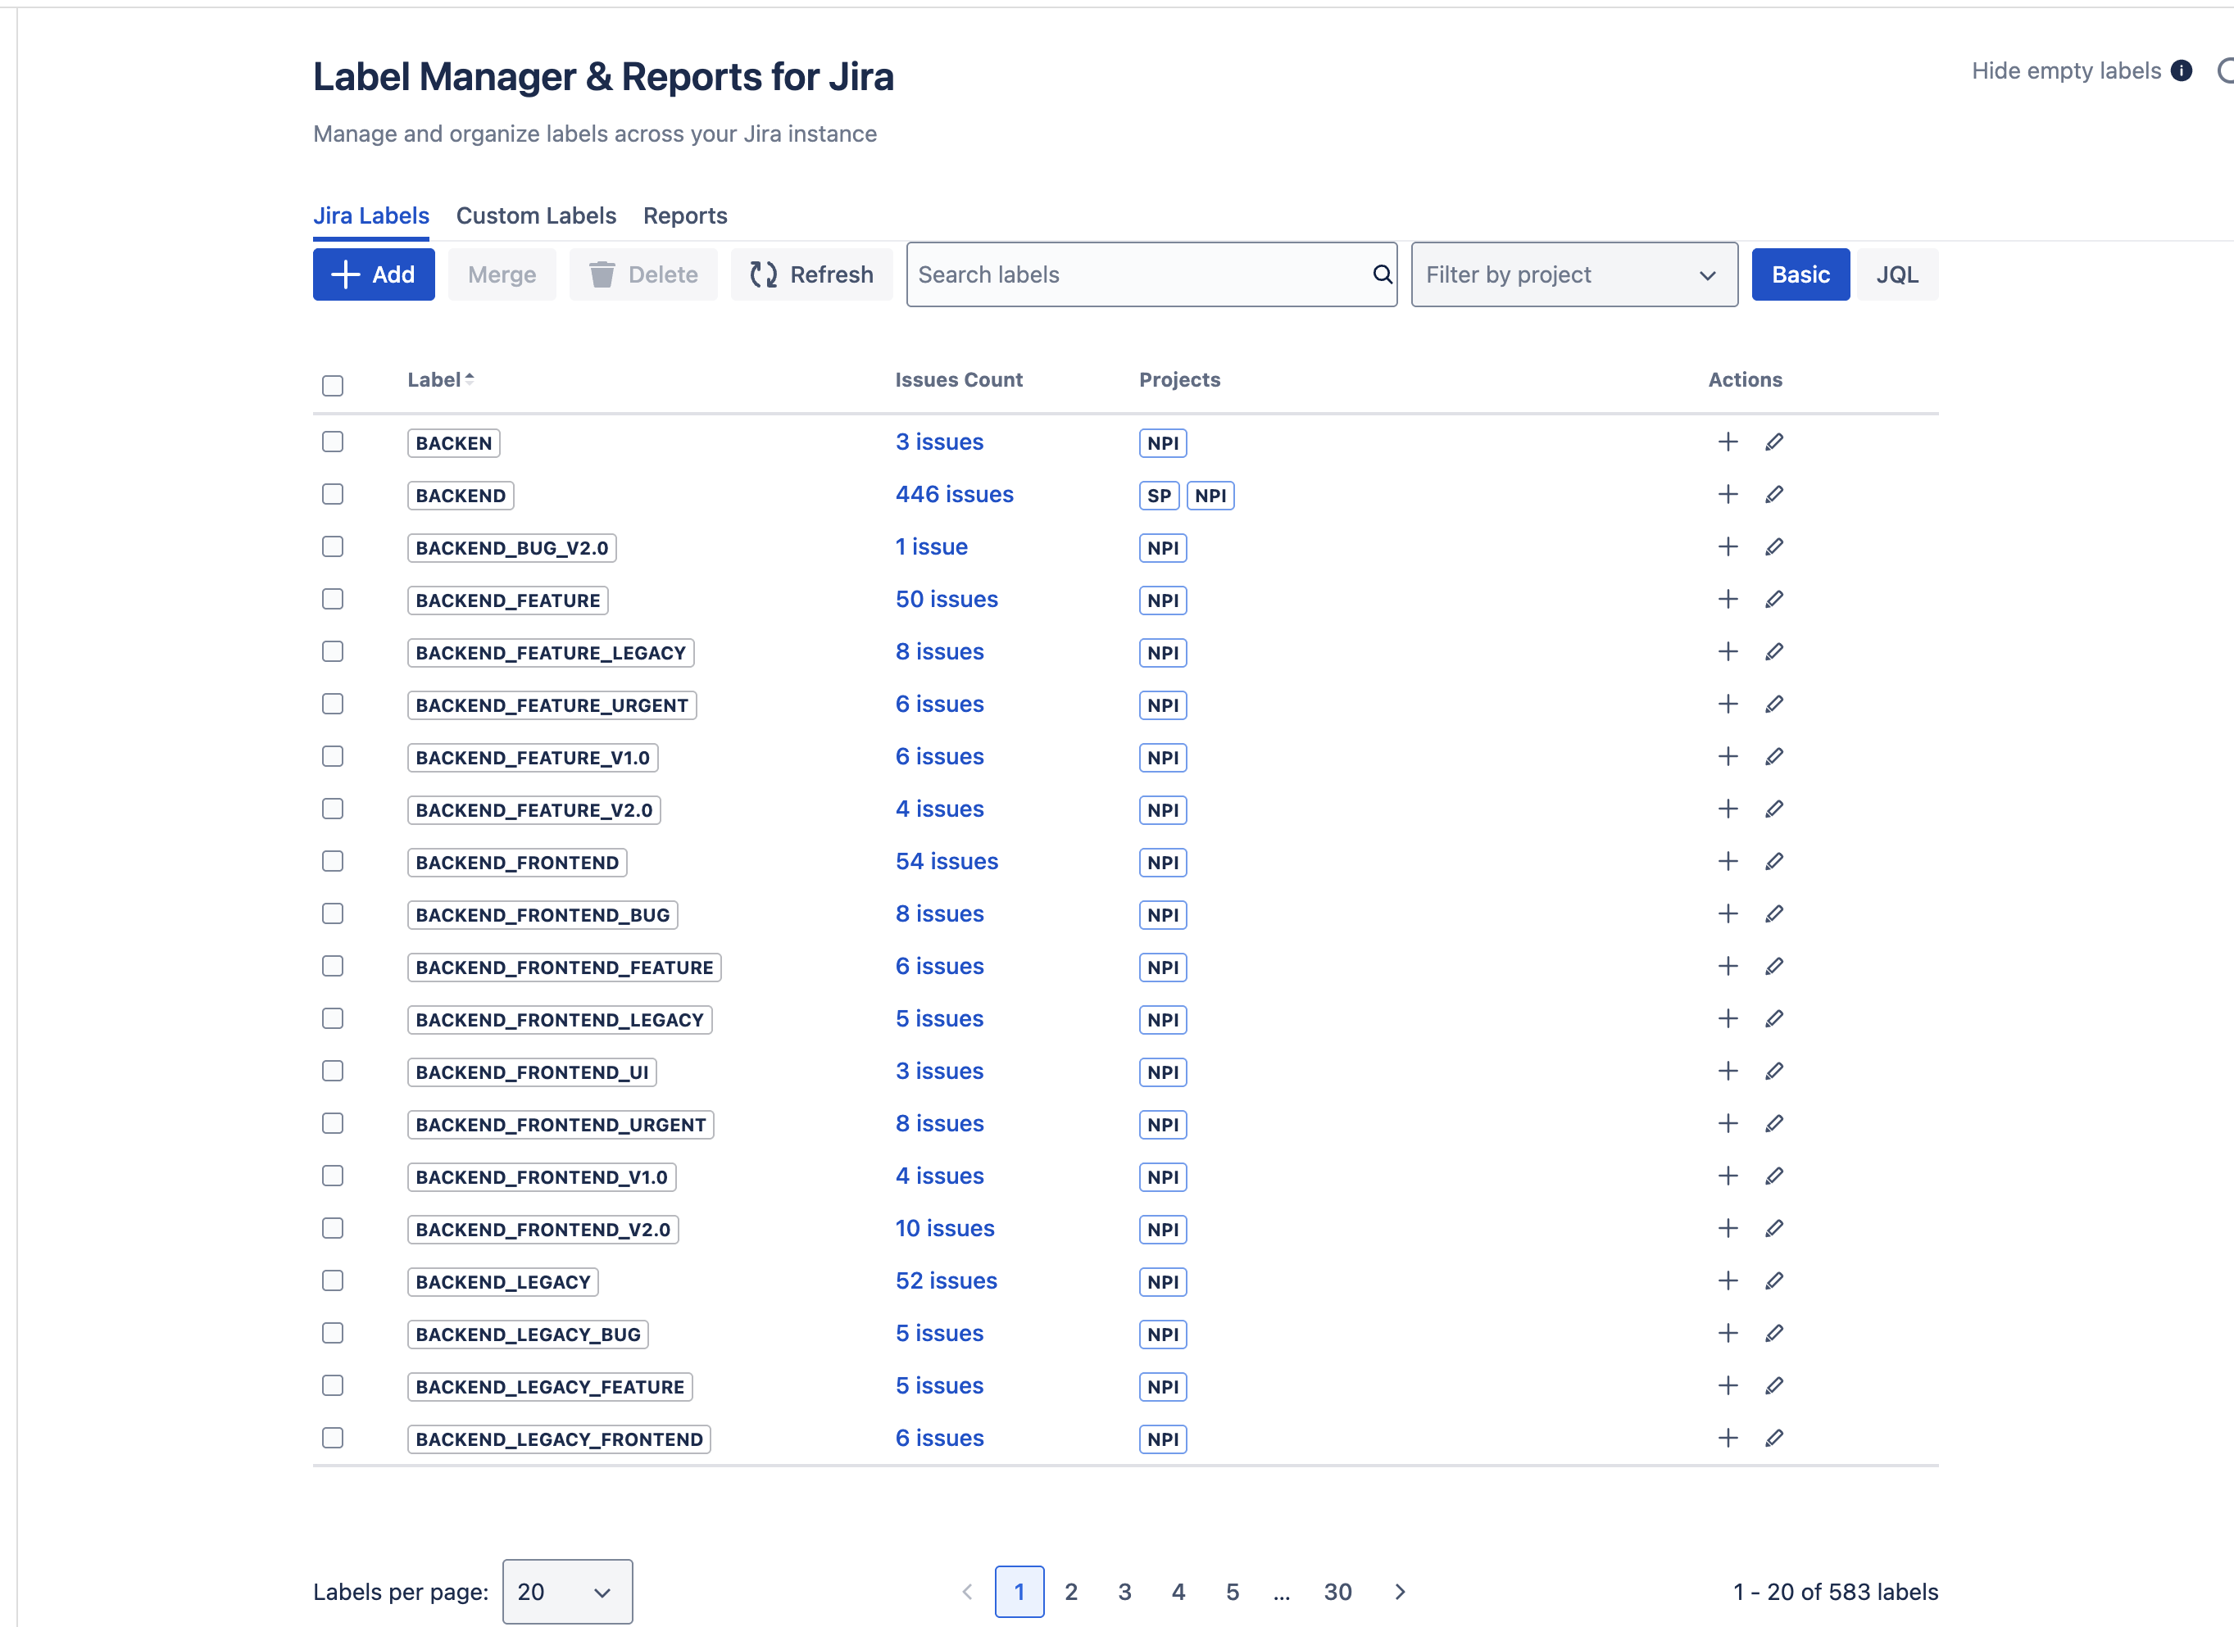Image resolution: width=2234 pixels, height=1627 pixels.
Task: Select the Delete trash icon
Action: coord(603,274)
